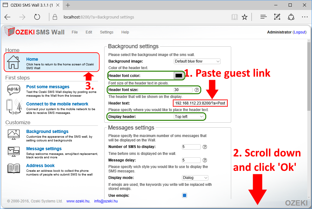
Task: Click the Logout link
Action: (300, 32)
